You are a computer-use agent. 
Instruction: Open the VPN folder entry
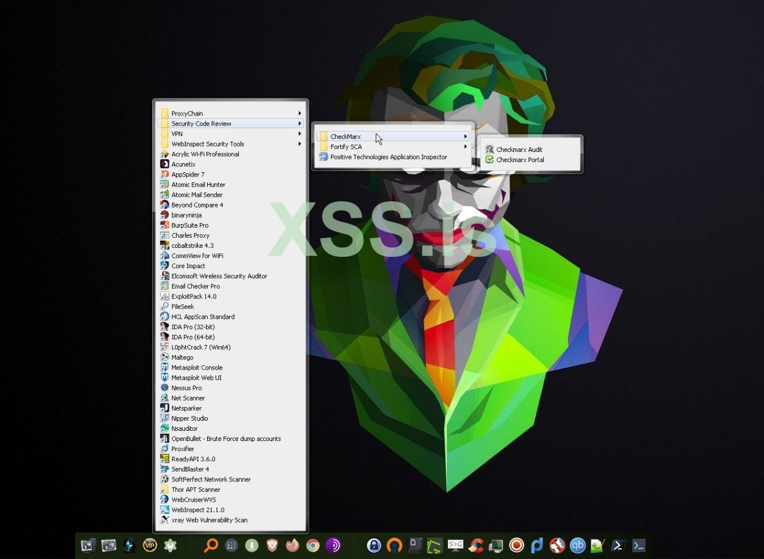coord(230,133)
